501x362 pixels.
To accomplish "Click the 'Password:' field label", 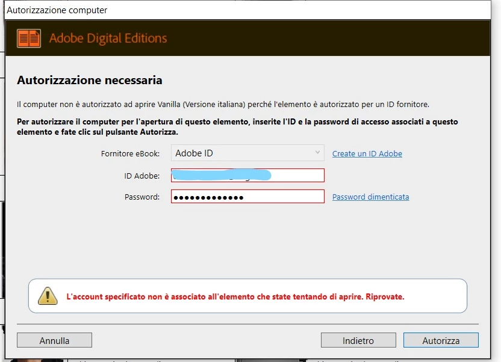I will point(142,197).
